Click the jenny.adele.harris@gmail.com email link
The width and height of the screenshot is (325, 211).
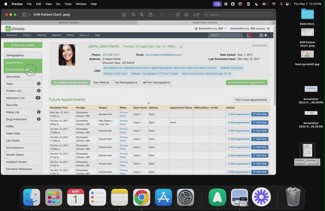pyautogui.click(x=164, y=55)
